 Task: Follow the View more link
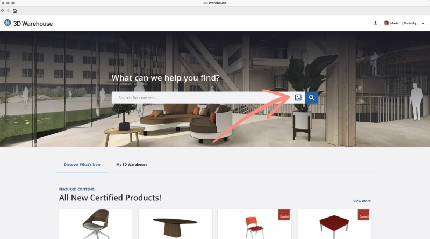[x=362, y=201]
